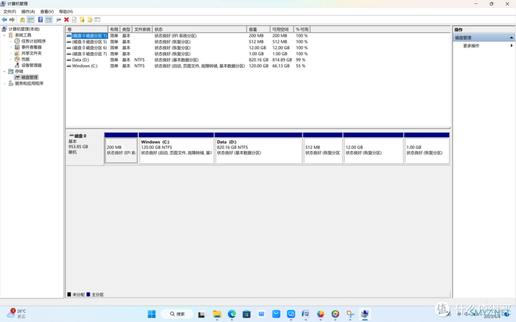Open the Windows Start menu
Image resolution: width=516 pixels, height=322 pixels.
[152, 314]
